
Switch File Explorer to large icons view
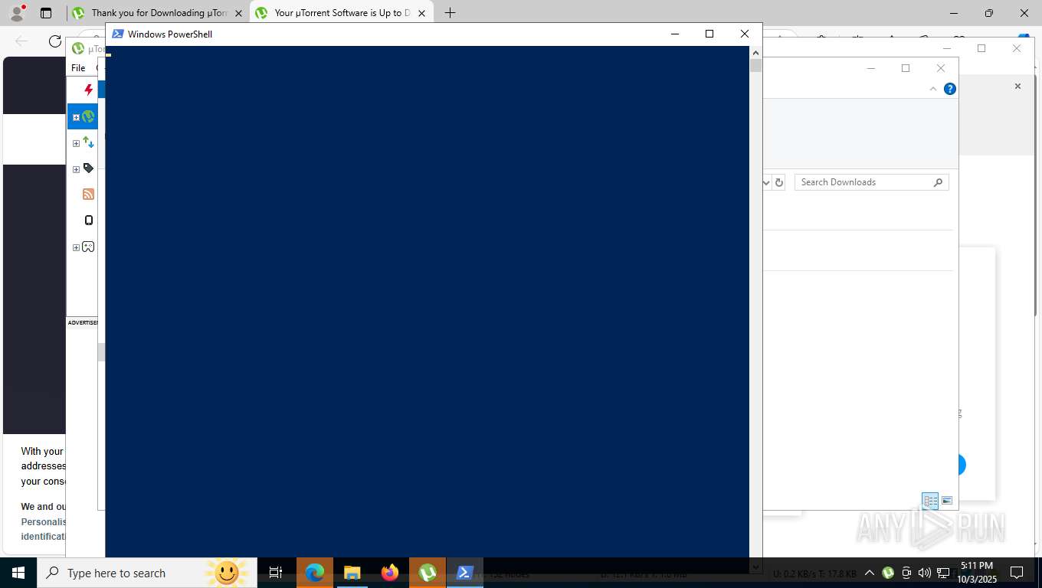click(x=947, y=501)
